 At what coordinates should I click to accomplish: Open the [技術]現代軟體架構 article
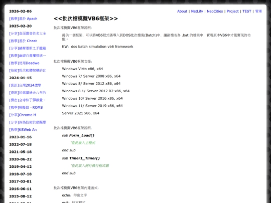click(28, 71)
